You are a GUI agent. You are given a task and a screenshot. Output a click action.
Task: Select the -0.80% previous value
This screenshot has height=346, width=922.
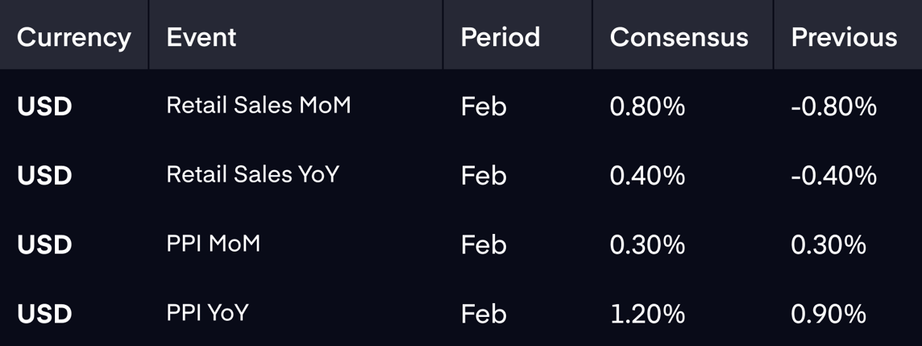point(834,106)
